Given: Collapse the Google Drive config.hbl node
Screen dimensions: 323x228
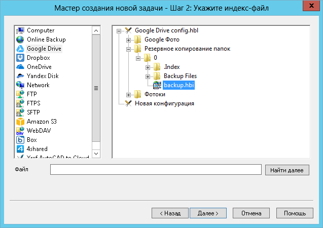Looking at the screenshot, I should point(119,31).
